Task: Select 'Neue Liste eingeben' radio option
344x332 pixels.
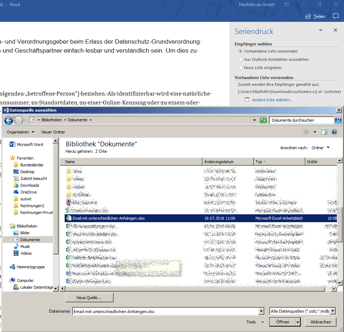Action: 240,68
